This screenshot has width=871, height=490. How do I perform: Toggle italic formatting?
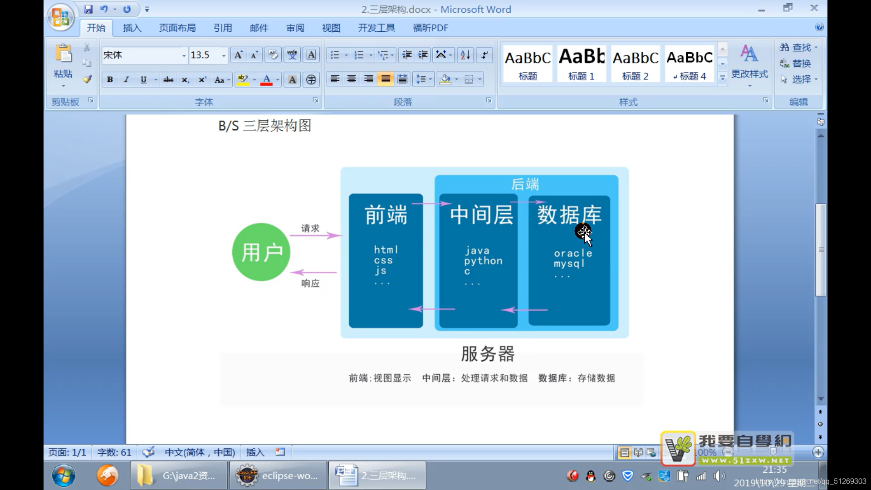pos(127,80)
